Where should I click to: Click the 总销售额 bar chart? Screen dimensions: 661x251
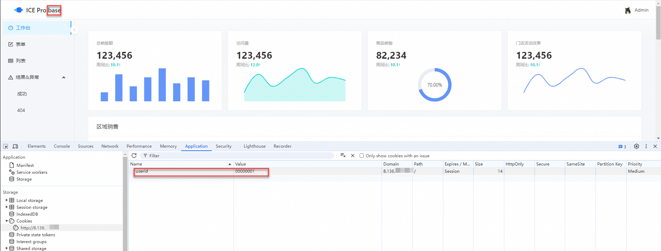pyautogui.click(x=155, y=85)
